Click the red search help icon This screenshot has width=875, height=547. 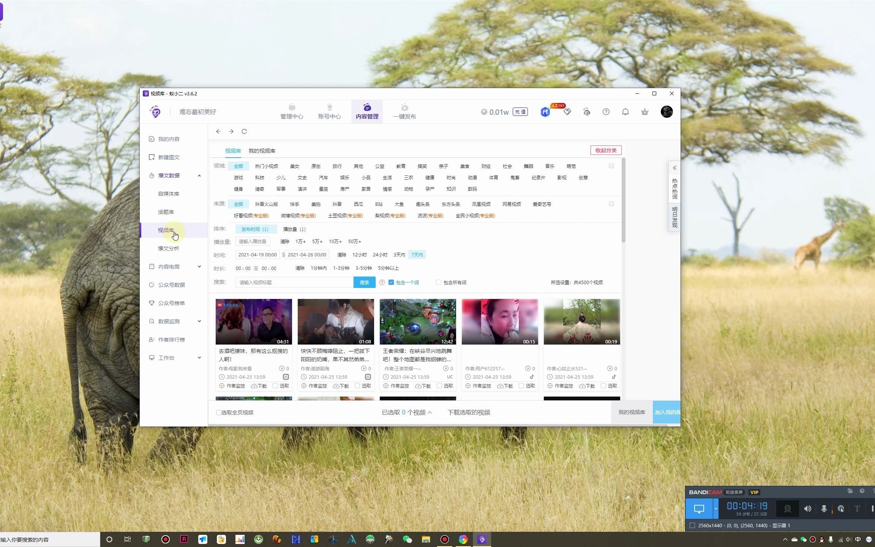pos(382,283)
